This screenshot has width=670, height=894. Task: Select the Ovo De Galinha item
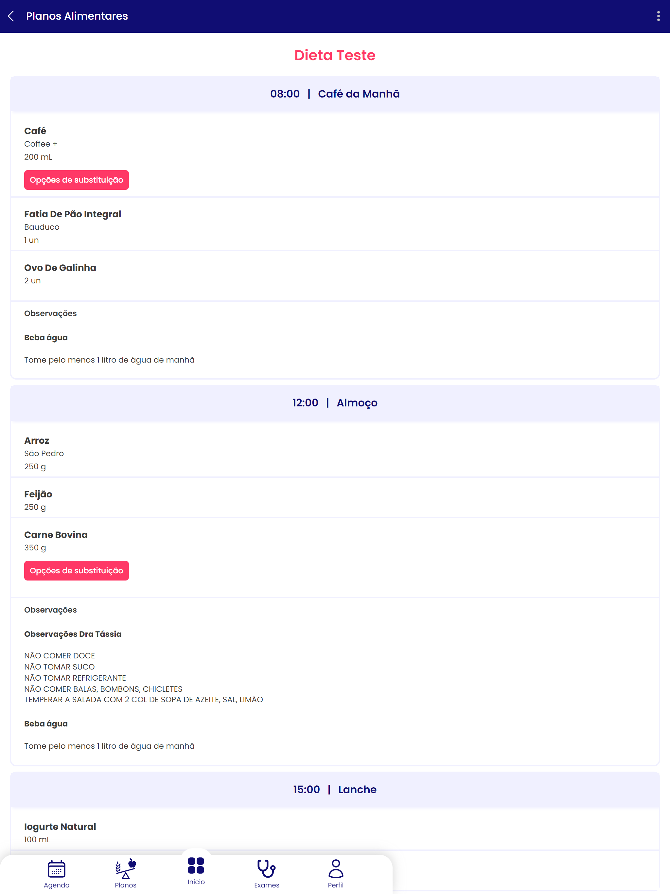coord(335,276)
